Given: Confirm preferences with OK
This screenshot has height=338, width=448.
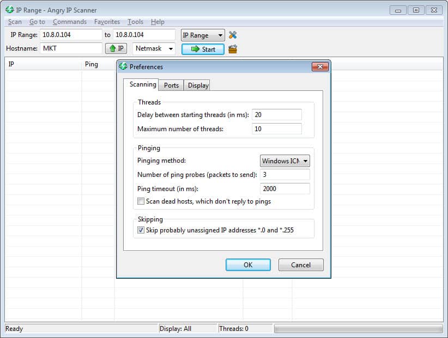Looking at the screenshot, I should pyautogui.click(x=248, y=265).
